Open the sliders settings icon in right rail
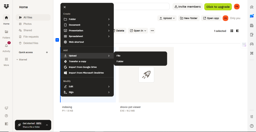 (252, 117)
